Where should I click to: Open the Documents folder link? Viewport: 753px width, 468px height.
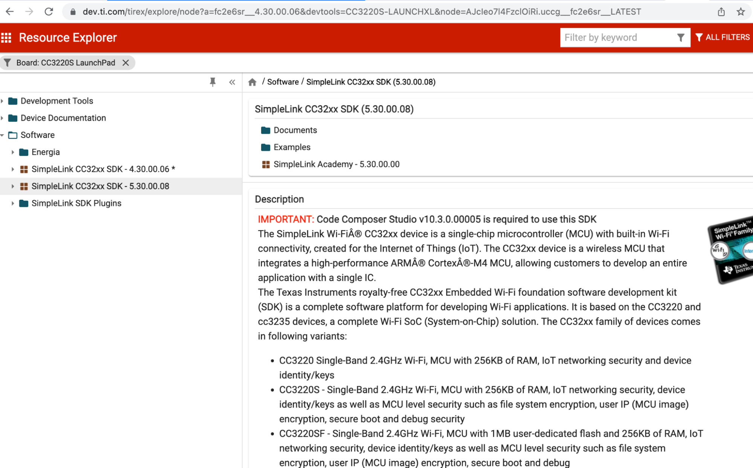pyautogui.click(x=295, y=130)
